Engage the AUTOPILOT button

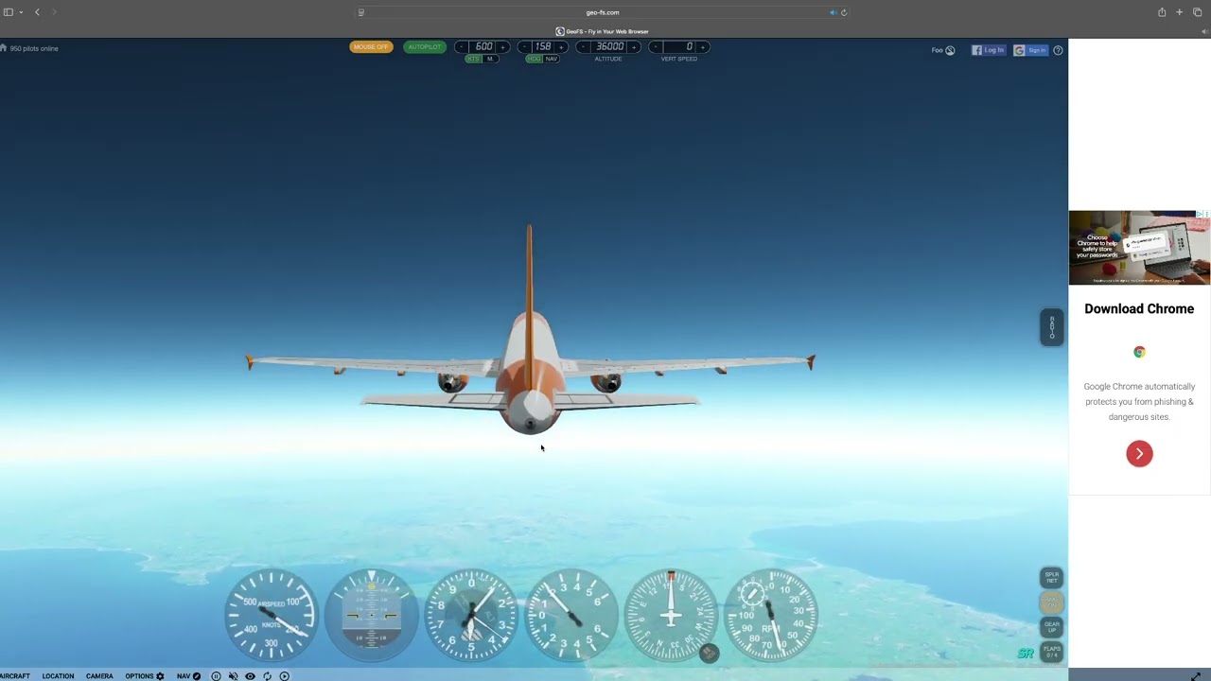click(425, 46)
